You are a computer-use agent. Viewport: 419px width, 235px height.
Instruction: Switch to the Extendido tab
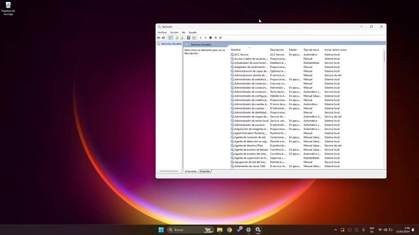point(191,171)
